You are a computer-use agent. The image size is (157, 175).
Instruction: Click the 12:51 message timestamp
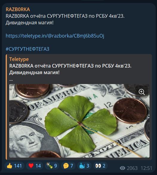[x=147, y=168]
